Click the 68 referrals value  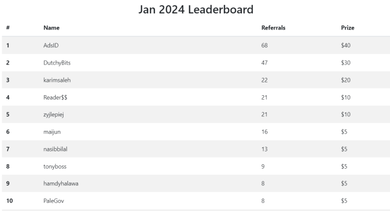(x=265, y=45)
